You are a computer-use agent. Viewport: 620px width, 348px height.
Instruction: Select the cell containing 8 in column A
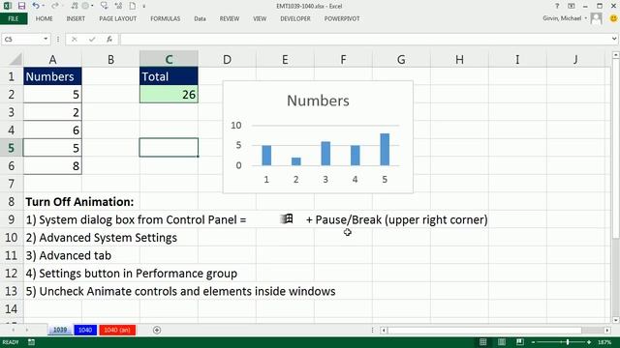click(52, 165)
